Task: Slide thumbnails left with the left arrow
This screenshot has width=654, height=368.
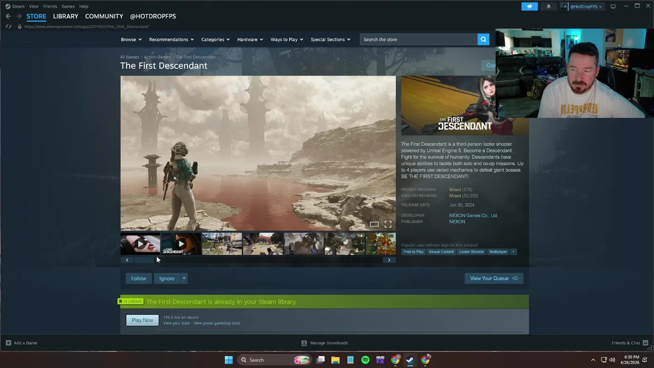Action: [x=127, y=260]
